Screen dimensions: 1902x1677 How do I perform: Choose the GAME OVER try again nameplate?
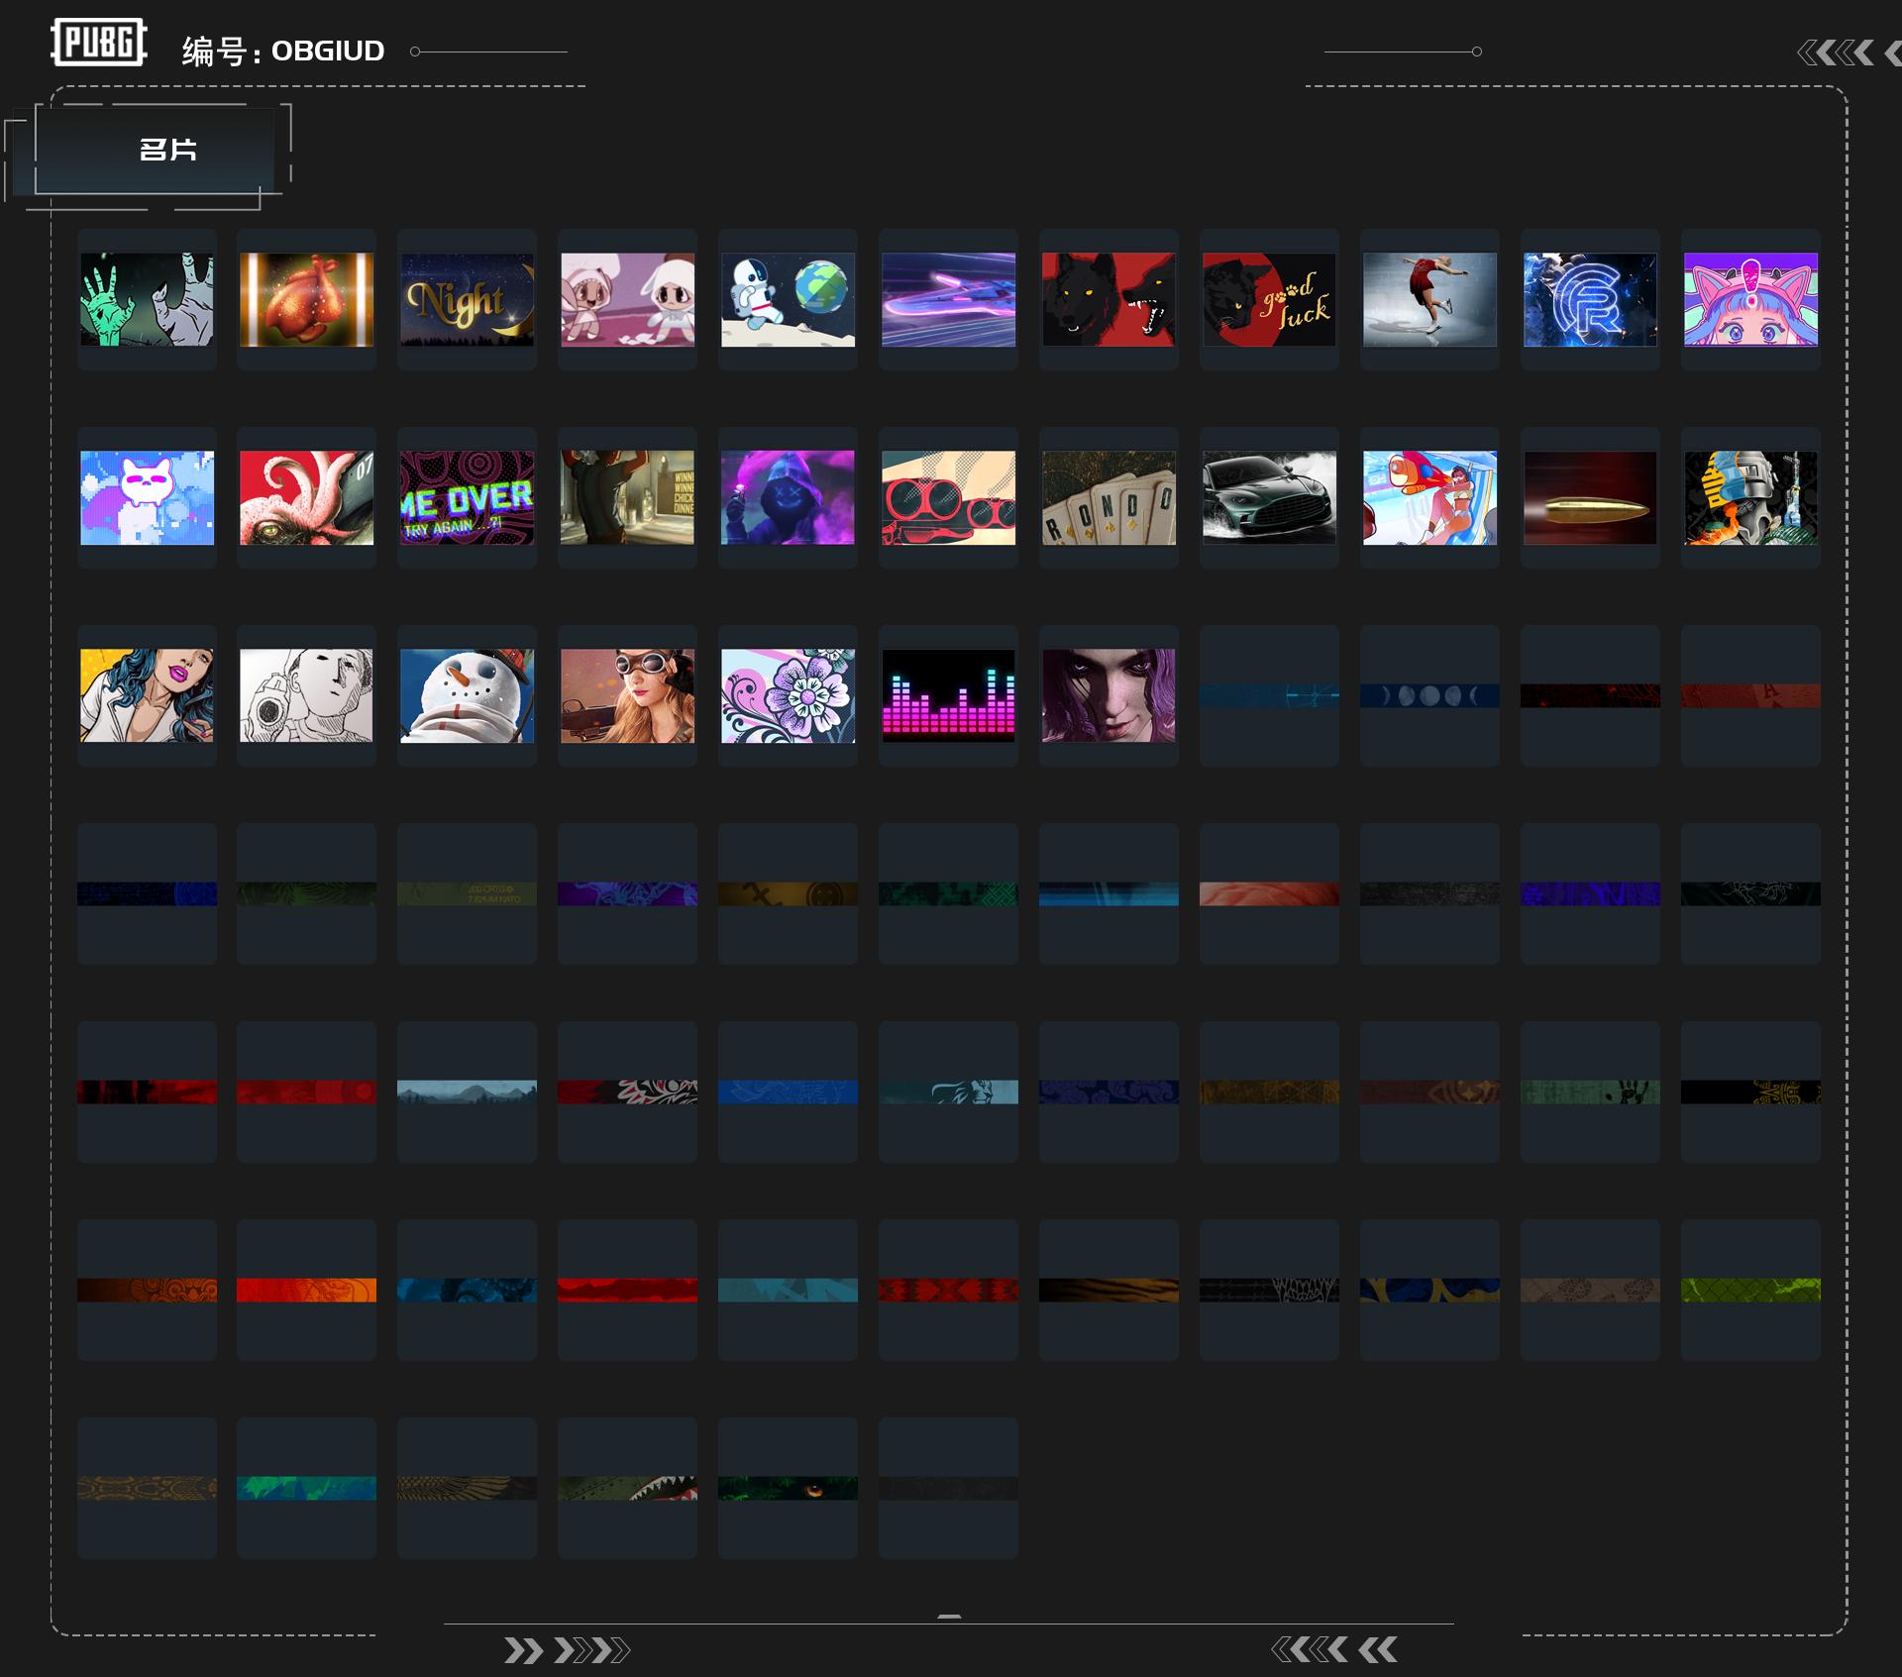pyautogui.click(x=467, y=497)
